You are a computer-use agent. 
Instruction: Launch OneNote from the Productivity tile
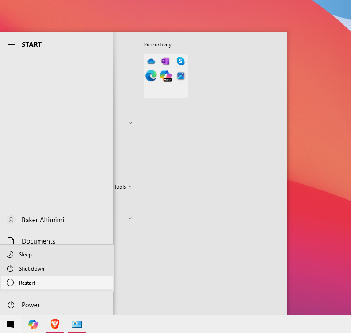[x=165, y=61]
